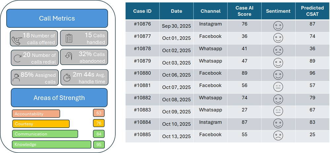This screenshot has height=153, width=330.
Task: Click the neutral face for case #10881
Action: 278,87
